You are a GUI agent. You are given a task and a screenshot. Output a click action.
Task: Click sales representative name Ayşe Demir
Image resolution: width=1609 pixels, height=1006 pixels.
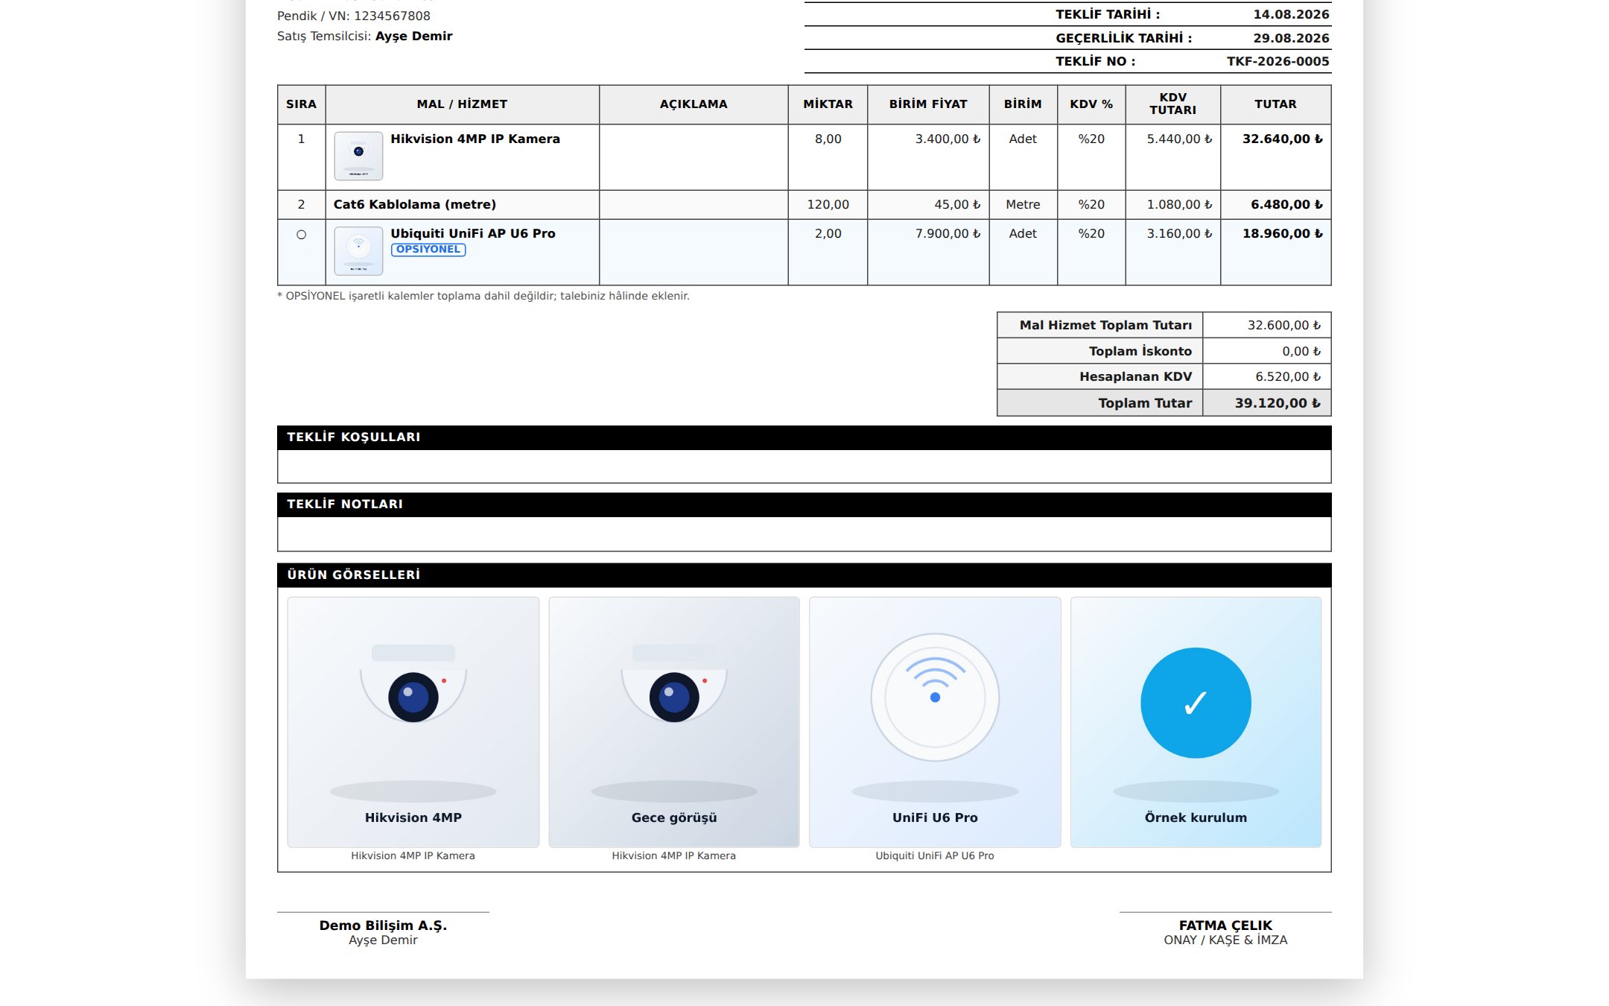(413, 36)
